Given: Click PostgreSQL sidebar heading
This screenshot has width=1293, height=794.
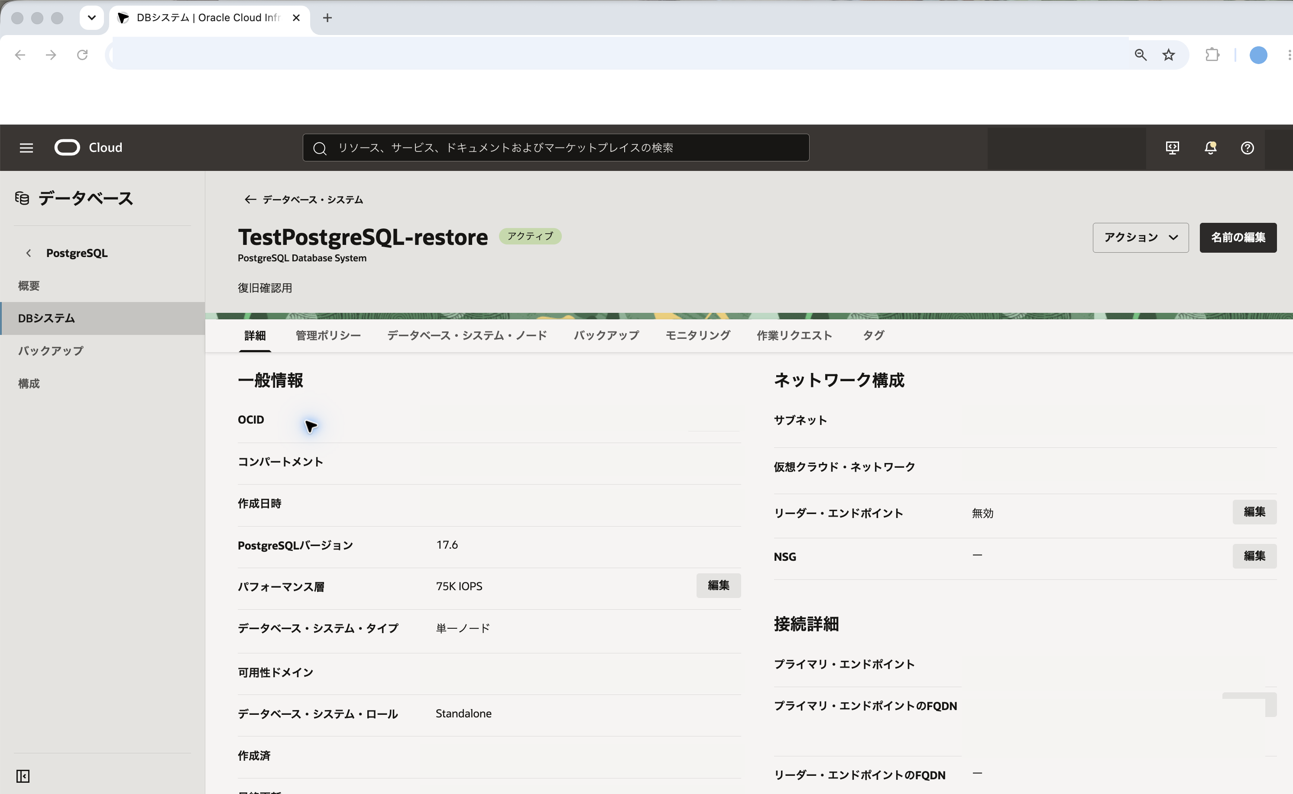Looking at the screenshot, I should 77,253.
